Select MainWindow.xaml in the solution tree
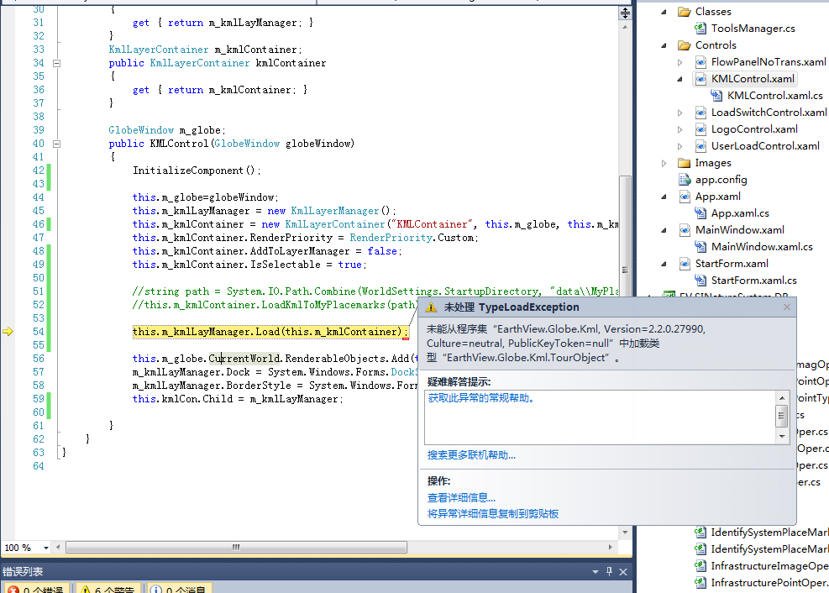Screen dimensions: 829x593 (x=740, y=230)
